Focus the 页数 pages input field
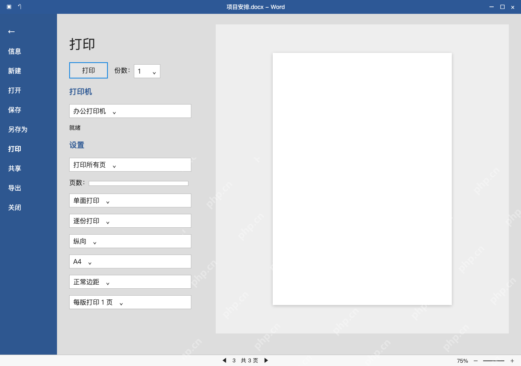The image size is (521, 366). pos(138,183)
